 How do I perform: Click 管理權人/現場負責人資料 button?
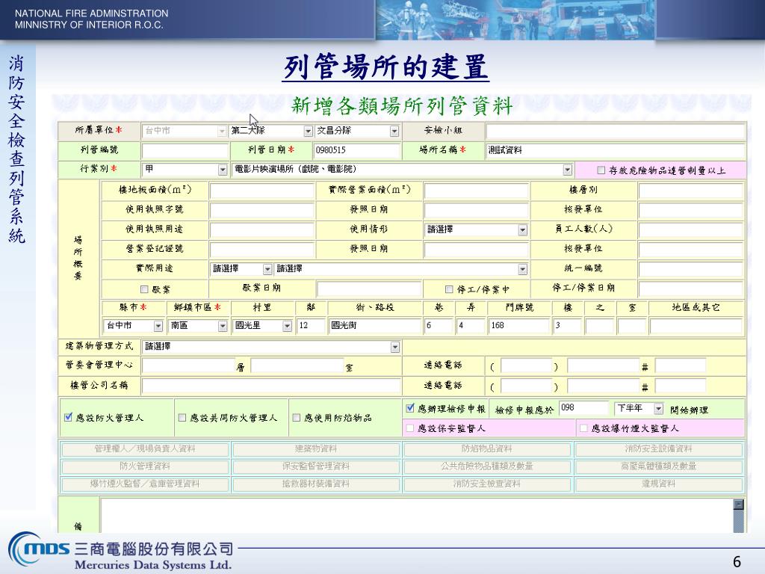click(x=145, y=448)
